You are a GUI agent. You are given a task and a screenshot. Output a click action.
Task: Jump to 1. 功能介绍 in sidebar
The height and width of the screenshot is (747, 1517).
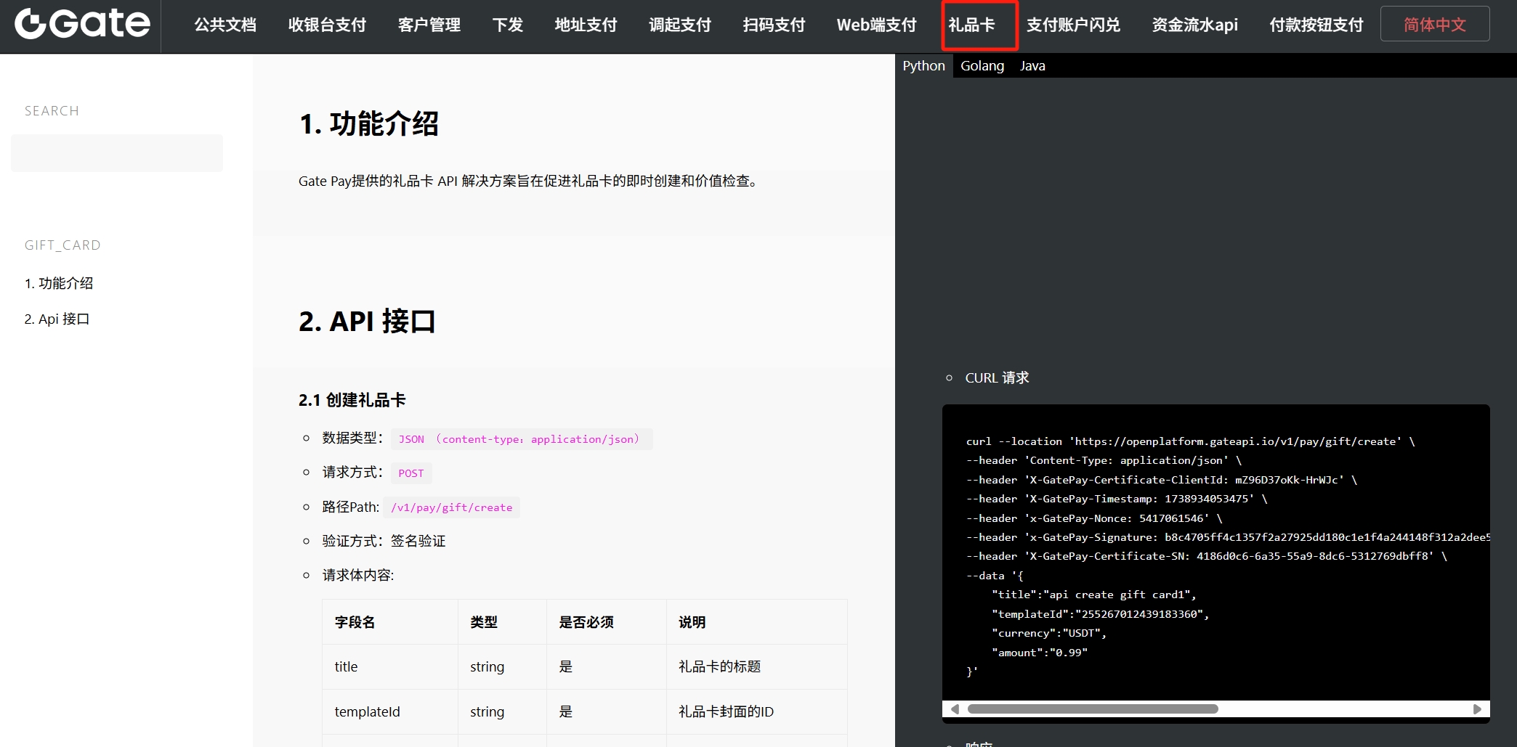[x=59, y=283]
